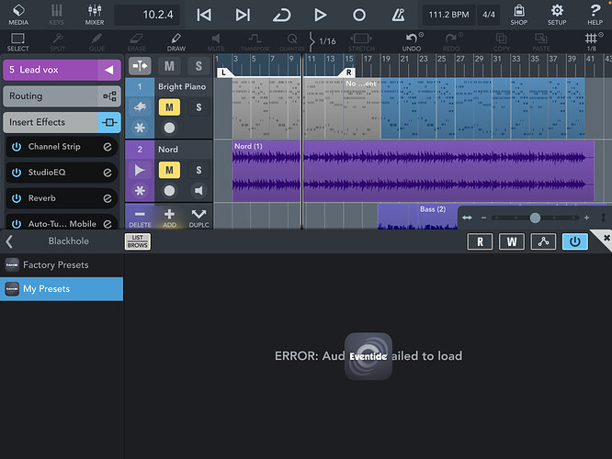Open the Help menu
The height and width of the screenshot is (459, 612).
click(595, 15)
